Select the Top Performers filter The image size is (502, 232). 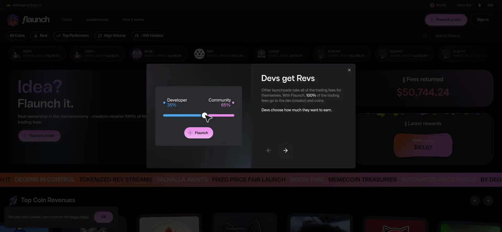72,36
